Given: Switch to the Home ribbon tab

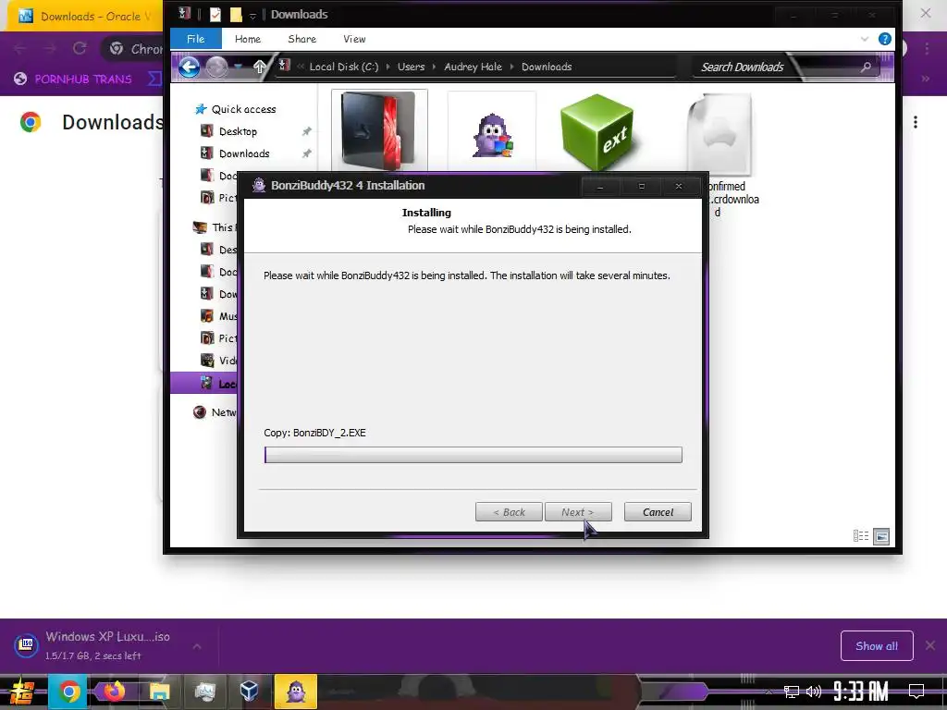Looking at the screenshot, I should (248, 39).
